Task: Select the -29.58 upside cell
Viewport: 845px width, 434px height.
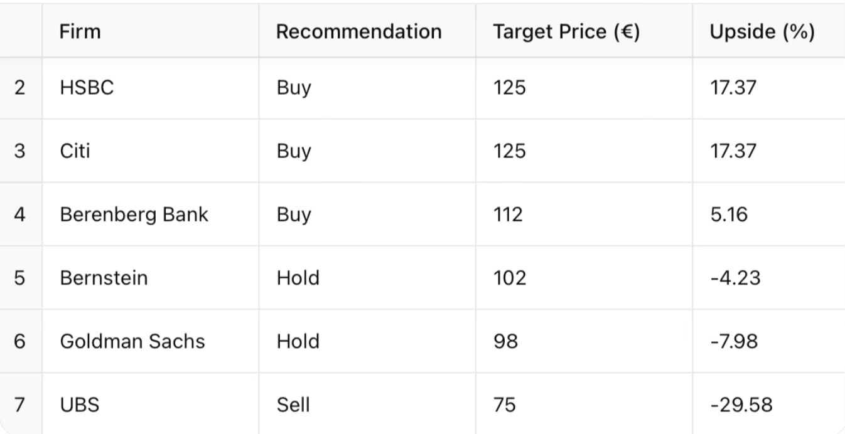Action: [x=741, y=405]
